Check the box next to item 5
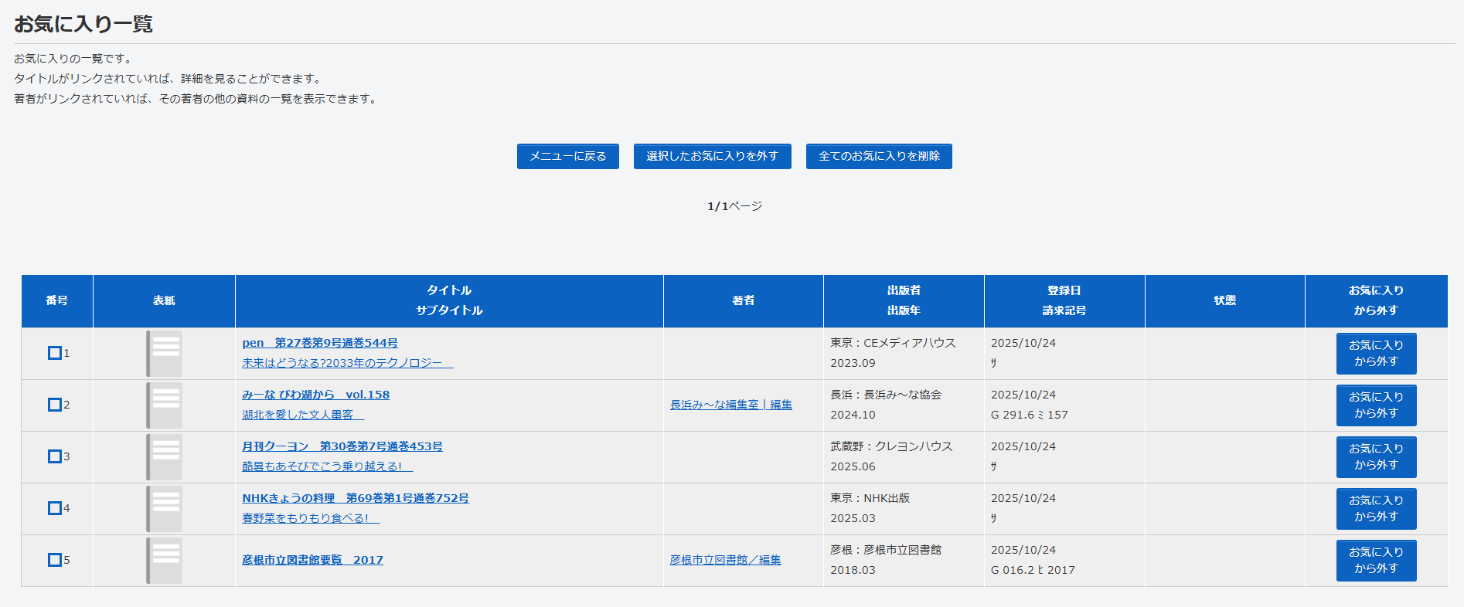 (x=55, y=560)
